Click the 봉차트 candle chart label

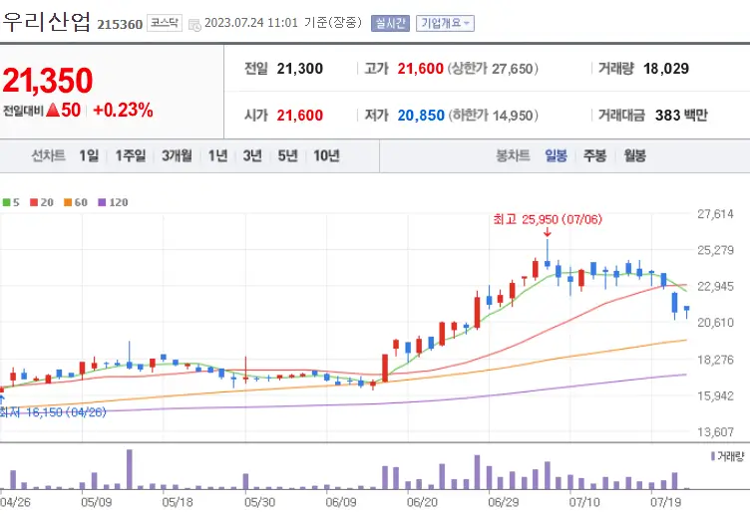(513, 155)
